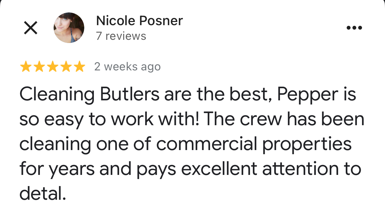The image size is (385, 216).
Task: Open the 7 reviews link
Action: pyautogui.click(x=121, y=36)
